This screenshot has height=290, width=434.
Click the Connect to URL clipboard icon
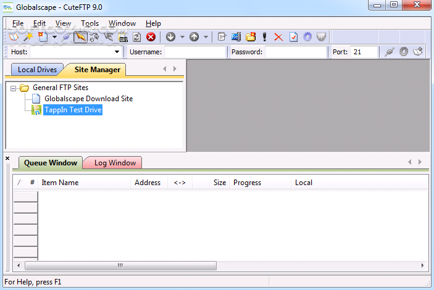(123, 37)
